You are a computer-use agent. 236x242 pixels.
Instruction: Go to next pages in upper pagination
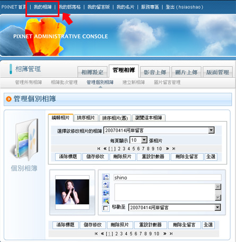coord(167,149)
